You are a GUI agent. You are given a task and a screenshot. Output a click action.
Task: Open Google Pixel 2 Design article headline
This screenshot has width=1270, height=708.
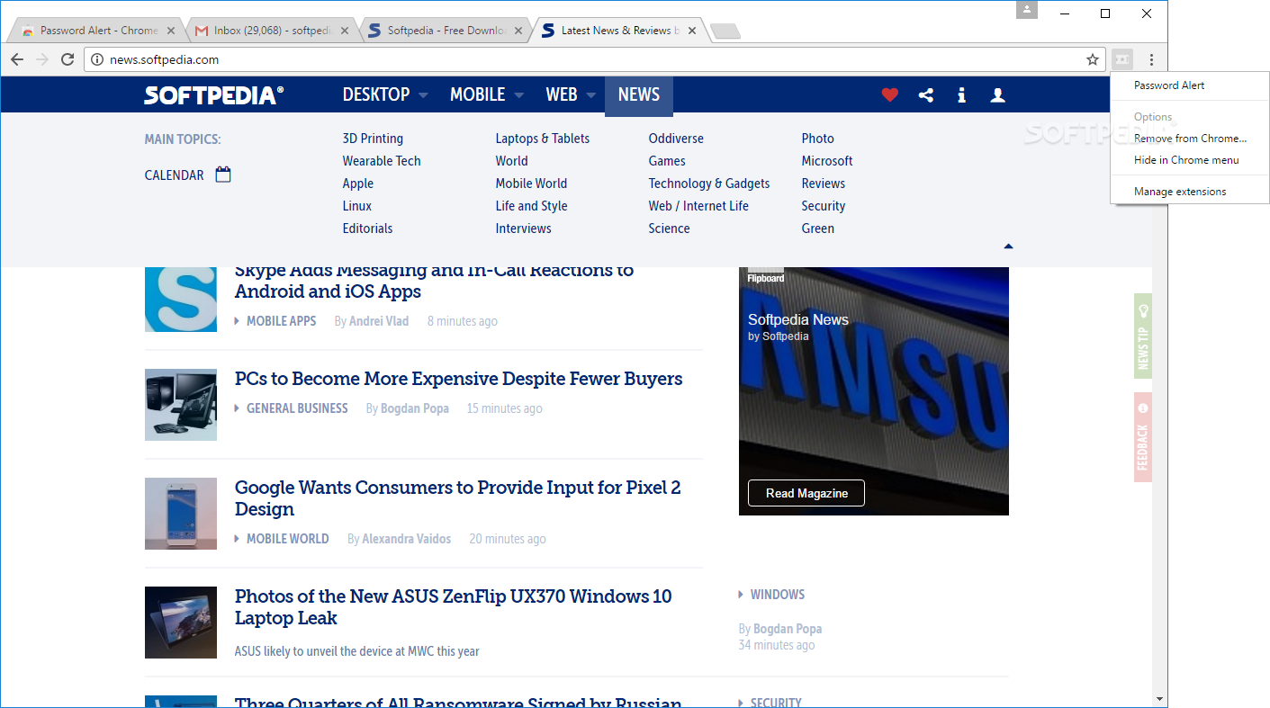click(x=458, y=498)
